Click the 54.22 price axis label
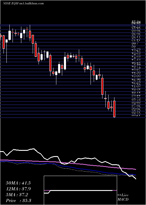 [136, 27]
